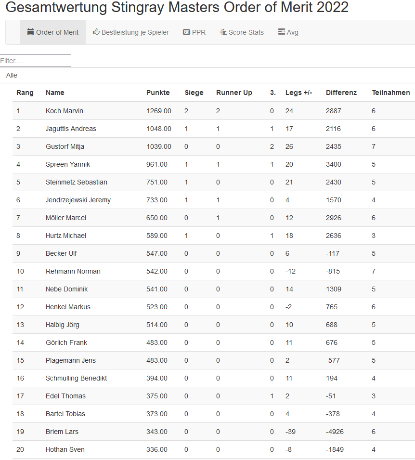The height and width of the screenshot is (460, 415).
Task: Sort by Legs +/- header
Action: [298, 92]
